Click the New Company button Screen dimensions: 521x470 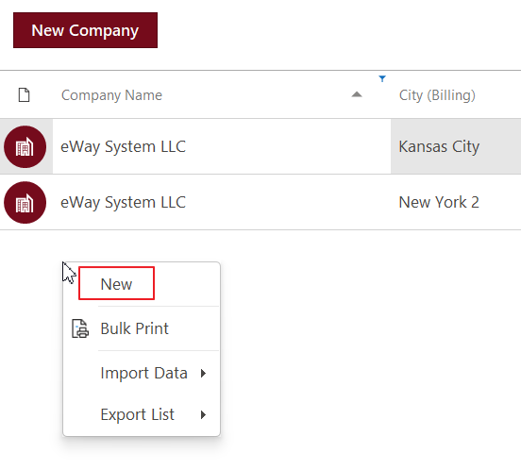(x=85, y=30)
